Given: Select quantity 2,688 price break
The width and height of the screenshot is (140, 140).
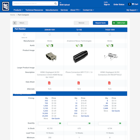Looking at the screenshot, I should pyautogui.click(x=106, y=108).
